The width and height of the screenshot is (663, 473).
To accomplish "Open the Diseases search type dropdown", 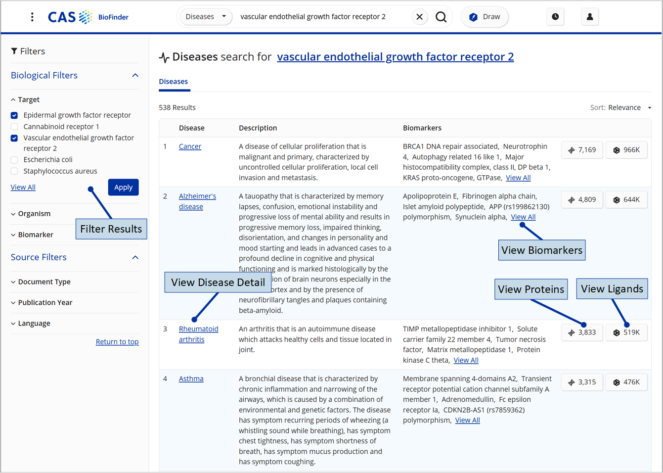I will [205, 17].
